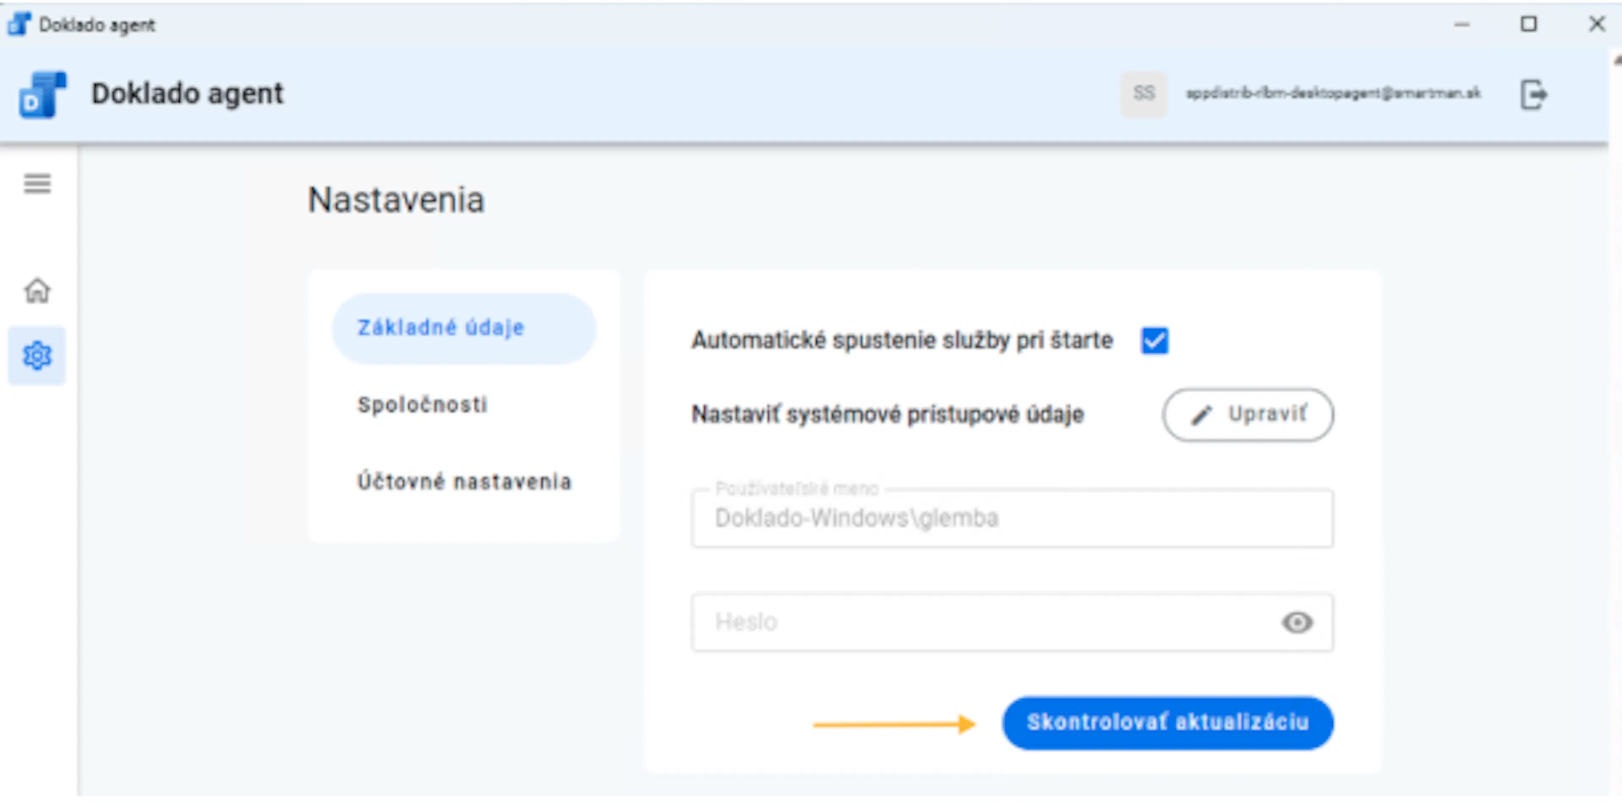
Task: Minimize the Doklado agent window
Action: [x=1461, y=24]
